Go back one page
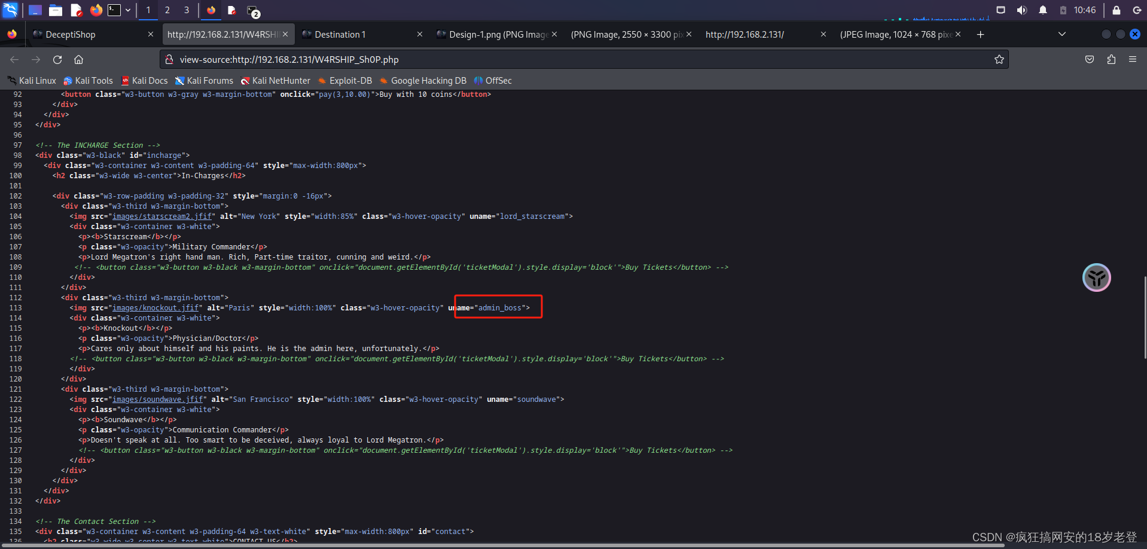1147x549 pixels. tap(14, 59)
